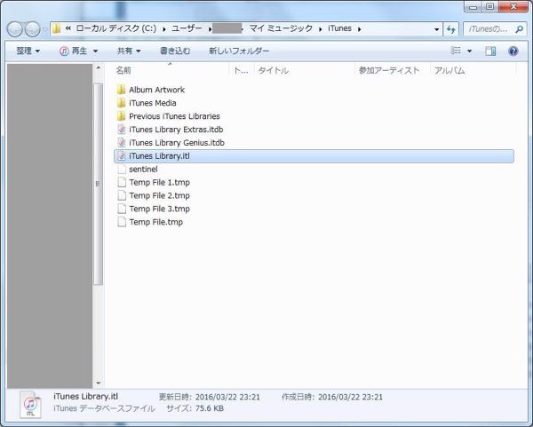The width and height of the screenshot is (533, 427).
Task: Expand the arrow after マイ ミュージック
Action: pos(320,29)
